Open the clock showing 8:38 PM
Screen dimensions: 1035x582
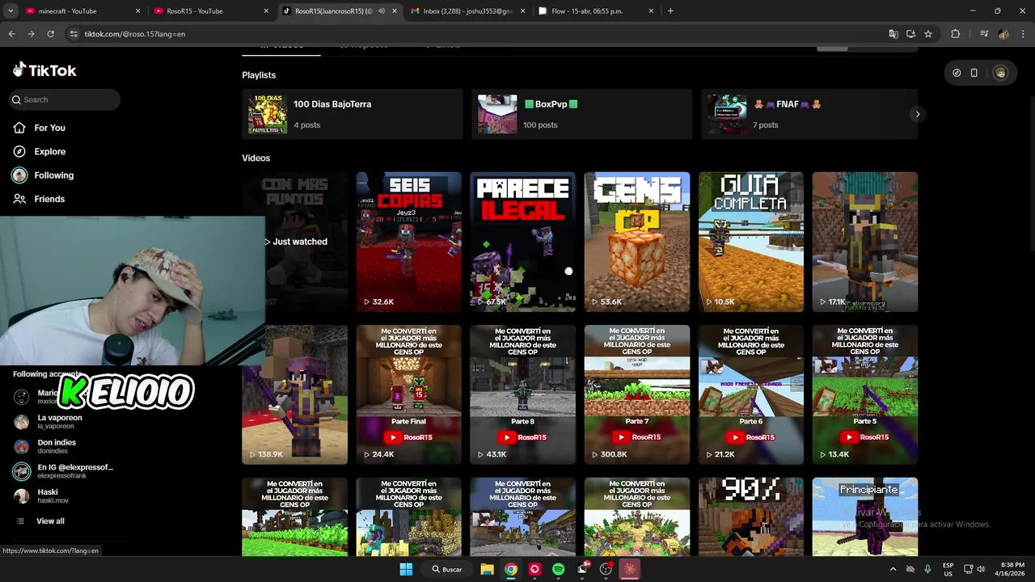pos(1012,569)
